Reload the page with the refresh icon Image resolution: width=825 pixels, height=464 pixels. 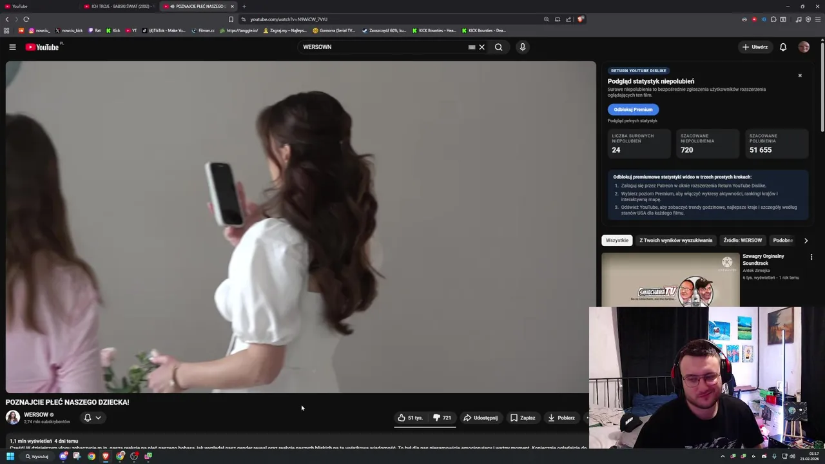coord(26,19)
